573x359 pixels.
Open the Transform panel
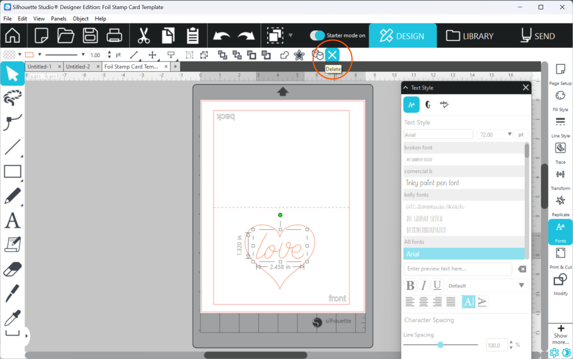coord(561,179)
